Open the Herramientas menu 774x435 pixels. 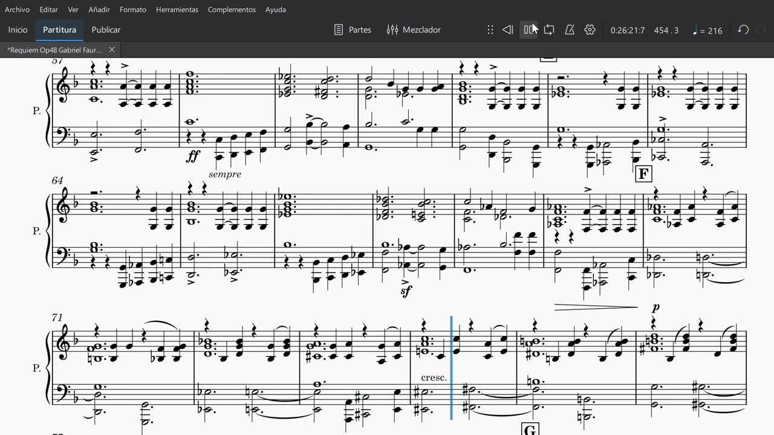177,10
